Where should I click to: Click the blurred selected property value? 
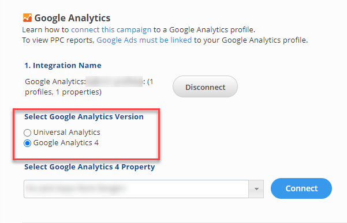(76, 189)
